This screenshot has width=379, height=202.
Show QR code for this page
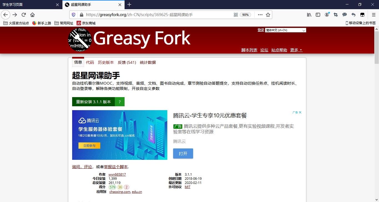coord(236,15)
